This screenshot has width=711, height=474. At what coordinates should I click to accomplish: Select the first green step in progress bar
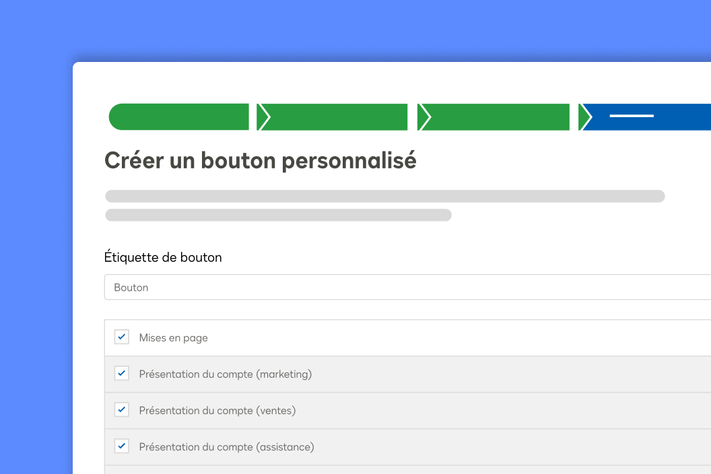[178, 116]
